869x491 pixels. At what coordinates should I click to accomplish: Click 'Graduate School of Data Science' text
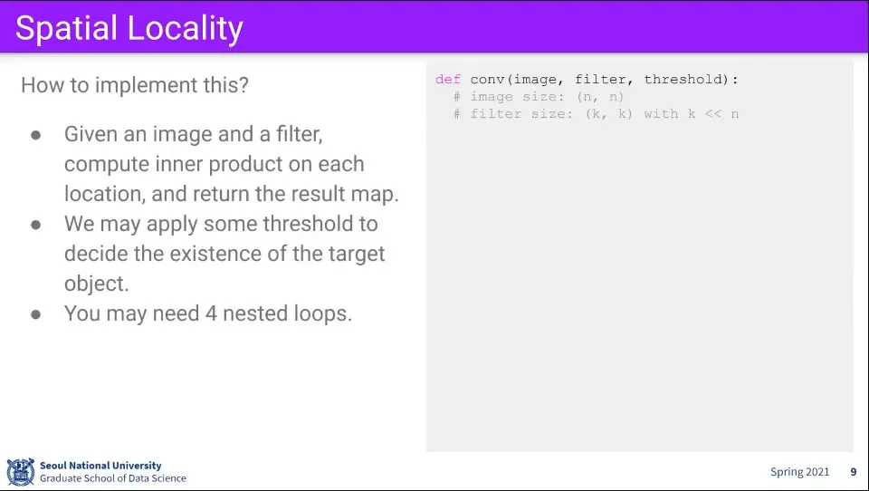pyautogui.click(x=113, y=478)
